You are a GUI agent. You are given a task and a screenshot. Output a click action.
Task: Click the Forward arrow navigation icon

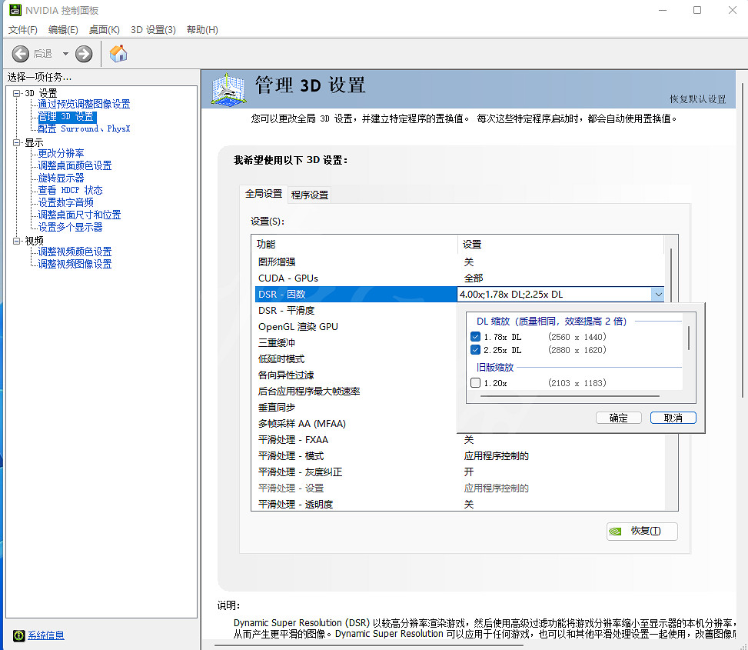84,54
